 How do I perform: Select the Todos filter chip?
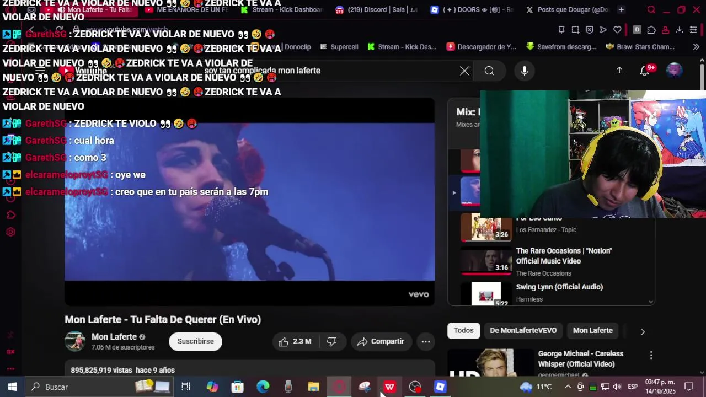[x=463, y=331]
